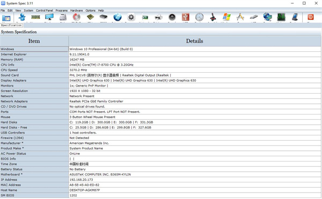322x199 pixels.
Task: Select the Specification tab
Action: tap(11, 25)
